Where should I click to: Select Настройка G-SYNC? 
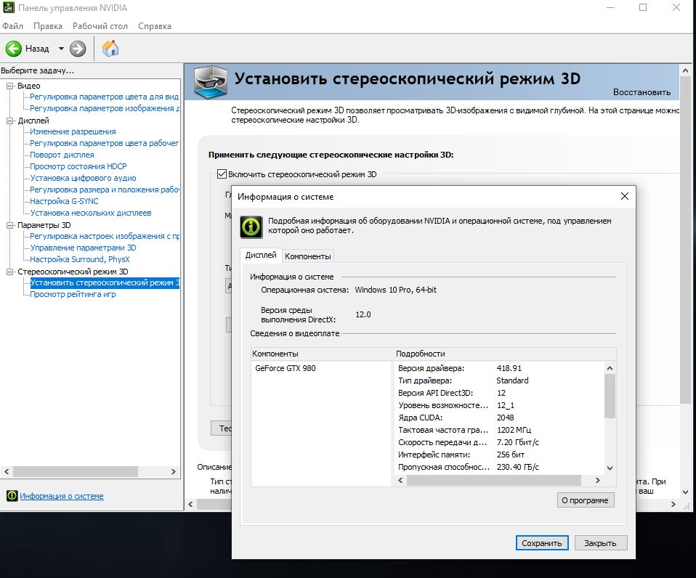tap(64, 201)
